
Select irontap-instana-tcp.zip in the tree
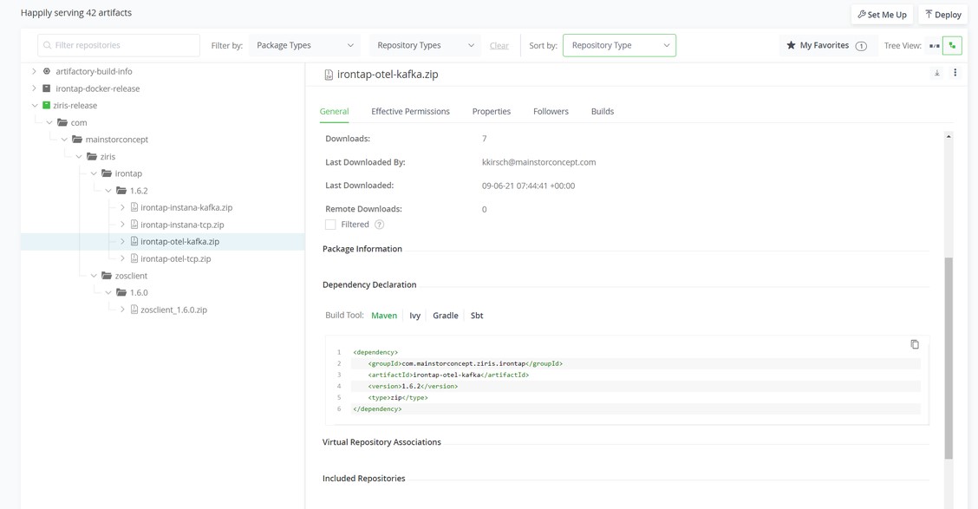[182, 225]
